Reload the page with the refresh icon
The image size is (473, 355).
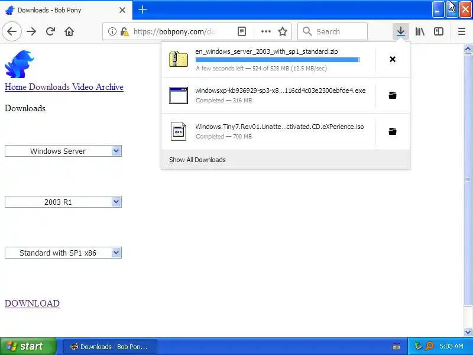(x=50, y=31)
